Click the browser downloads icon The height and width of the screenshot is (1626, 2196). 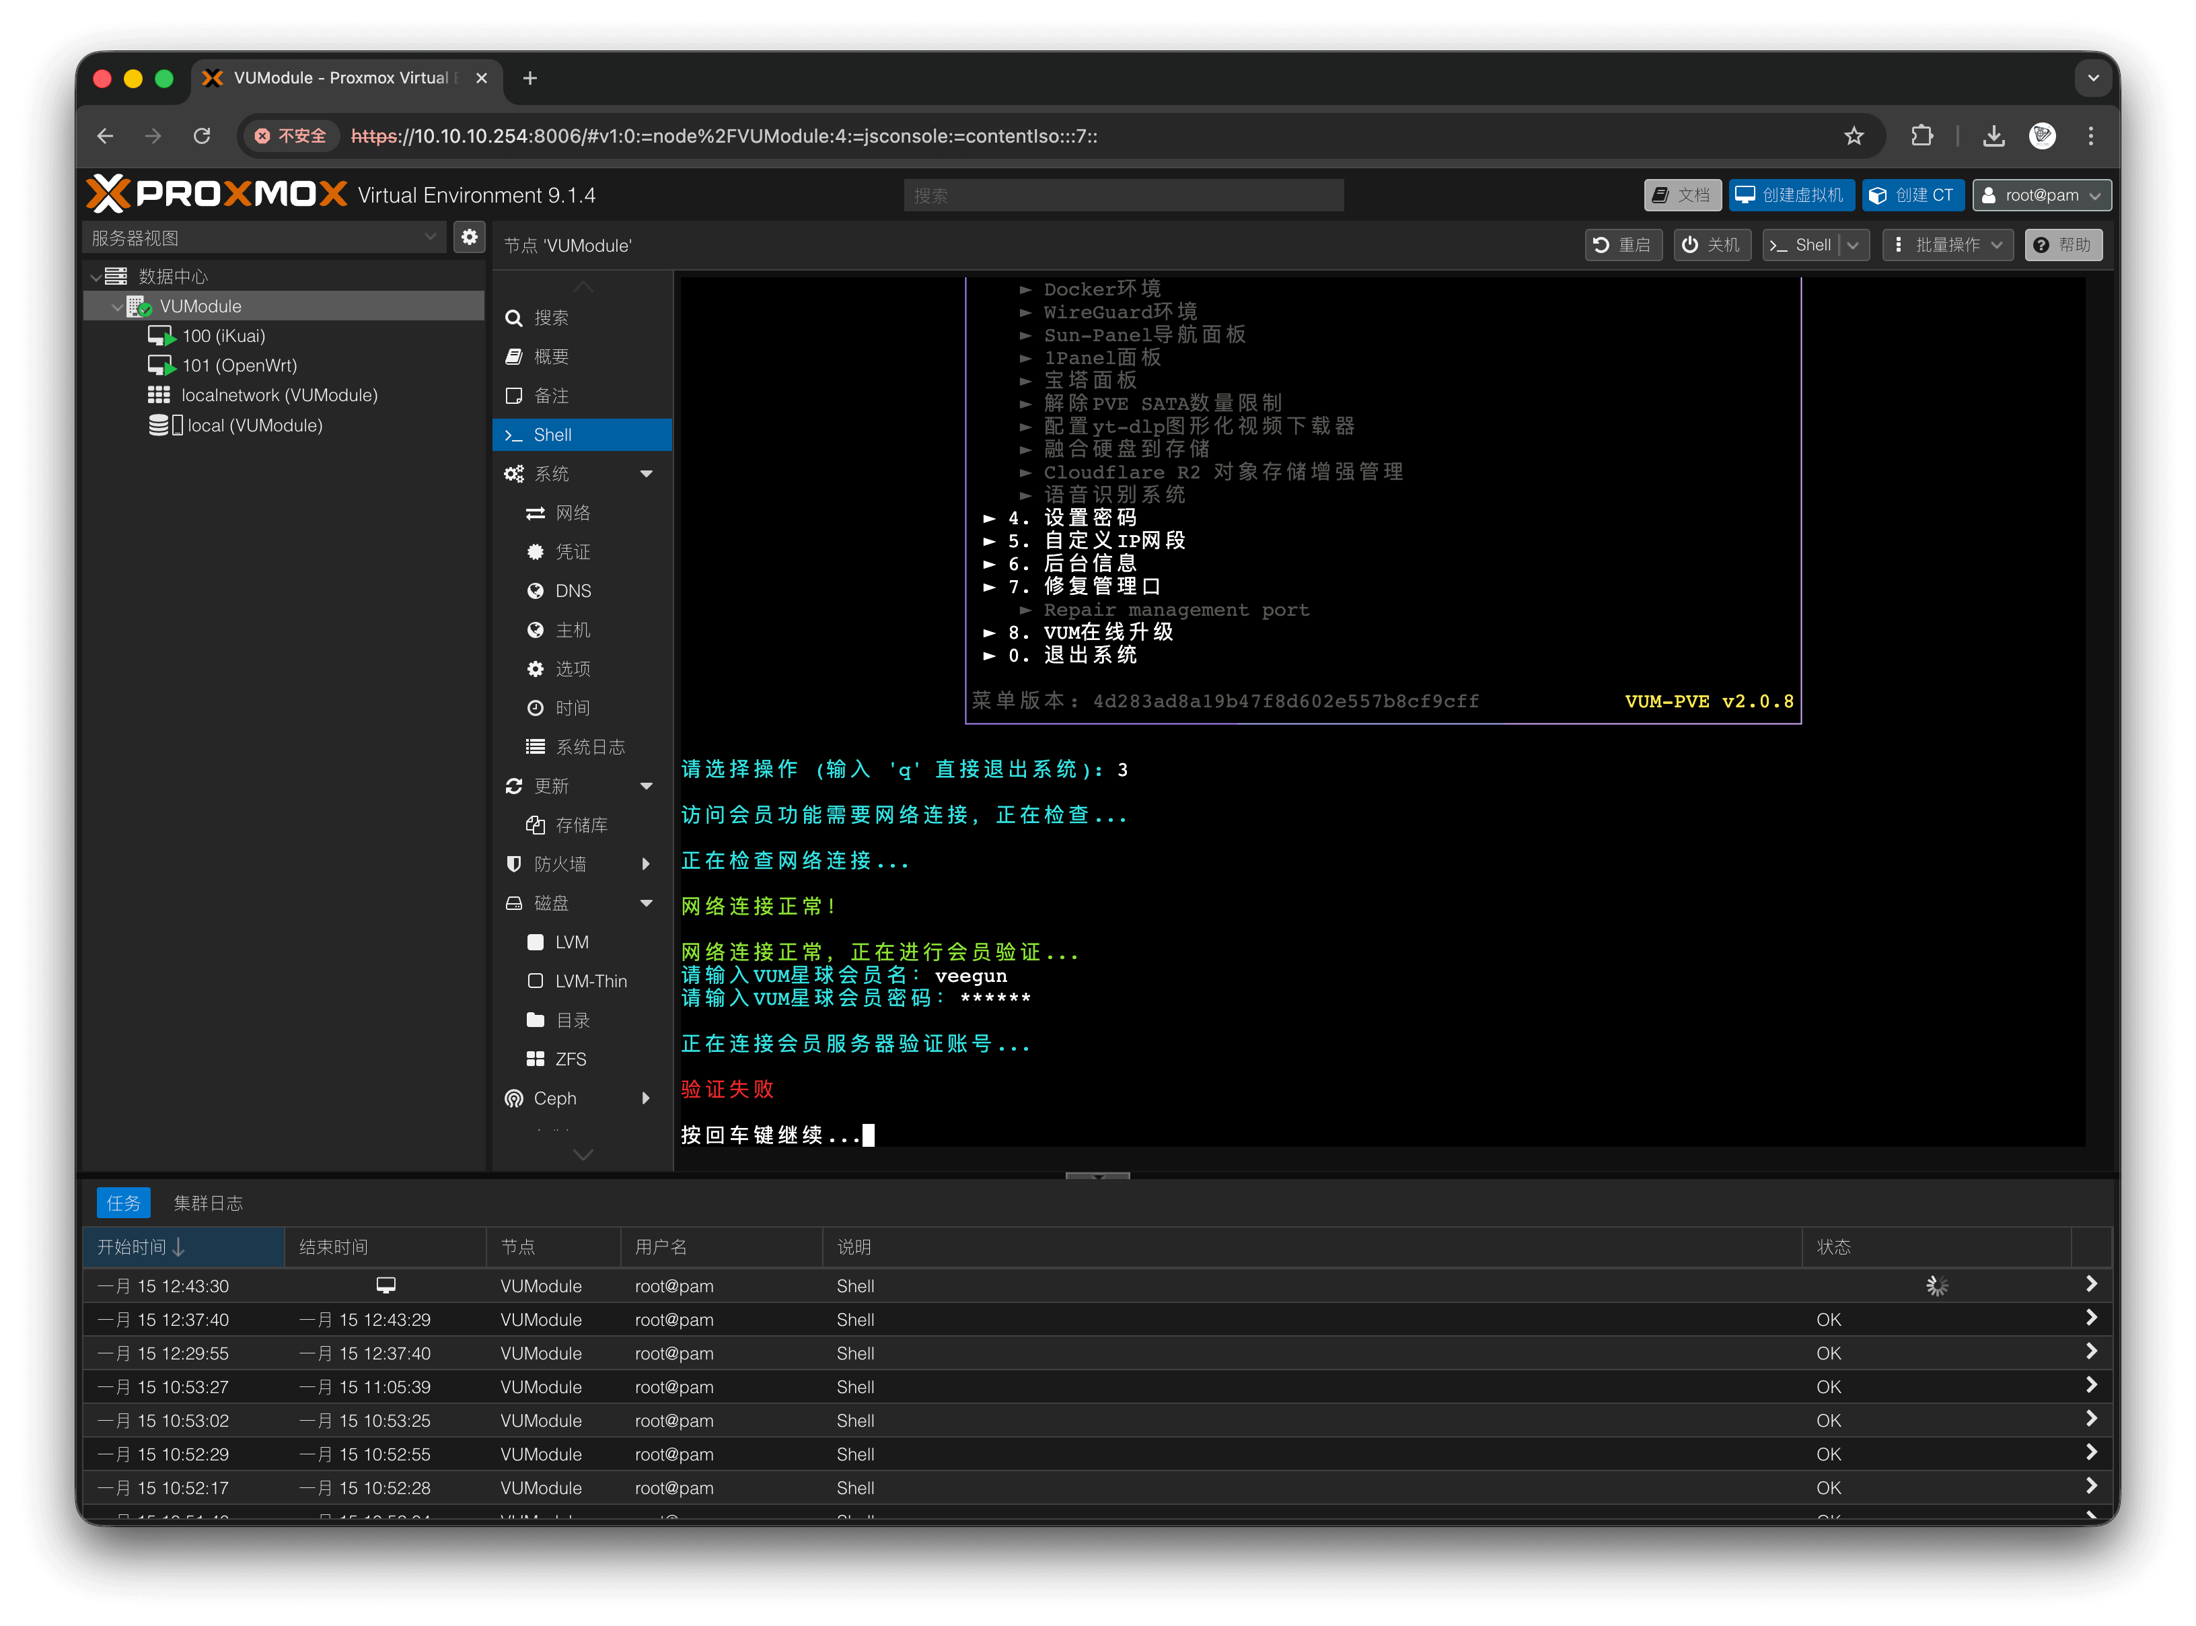click(x=1993, y=136)
